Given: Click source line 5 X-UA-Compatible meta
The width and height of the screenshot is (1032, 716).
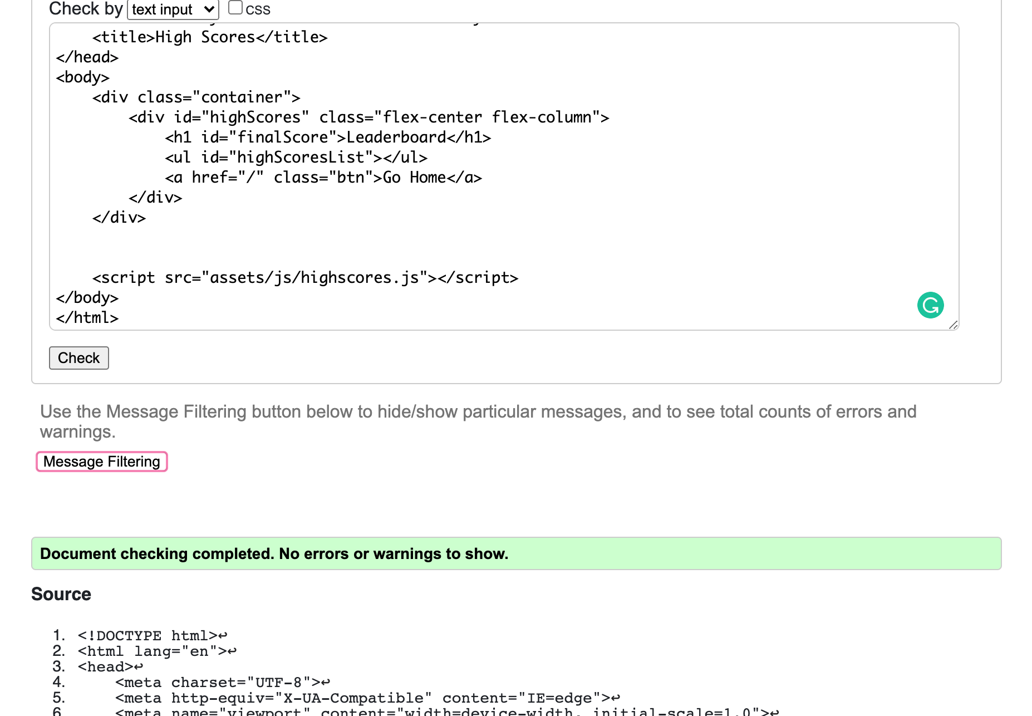Looking at the screenshot, I should [x=367, y=698].
